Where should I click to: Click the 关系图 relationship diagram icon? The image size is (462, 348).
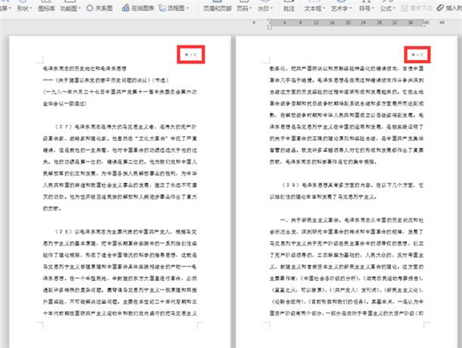[89, 8]
